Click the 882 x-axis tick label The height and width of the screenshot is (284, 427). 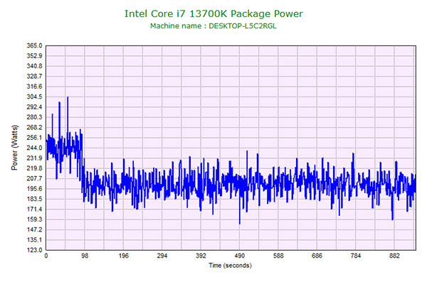(394, 256)
